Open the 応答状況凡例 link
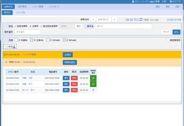The height and width of the screenshot is (126, 184). (174, 20)
